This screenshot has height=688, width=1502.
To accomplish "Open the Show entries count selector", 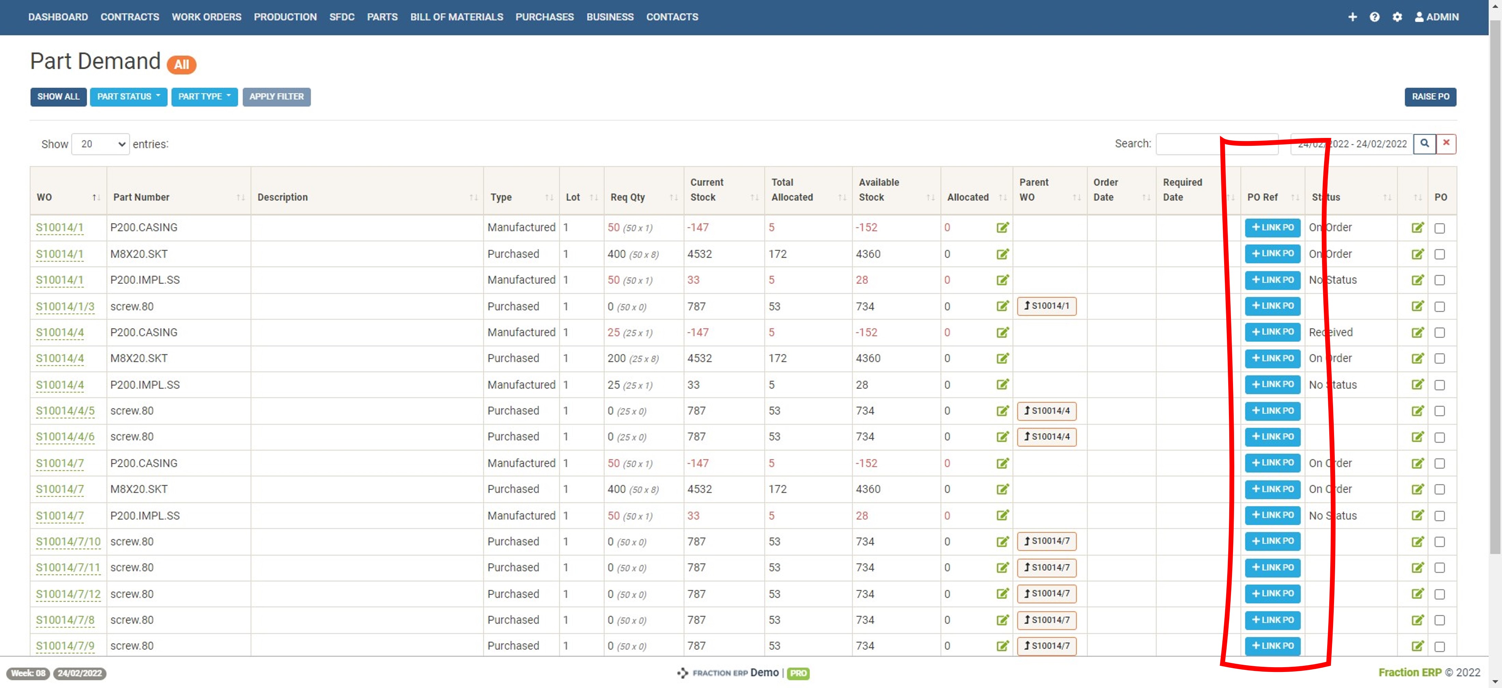I will coord(100,144).
